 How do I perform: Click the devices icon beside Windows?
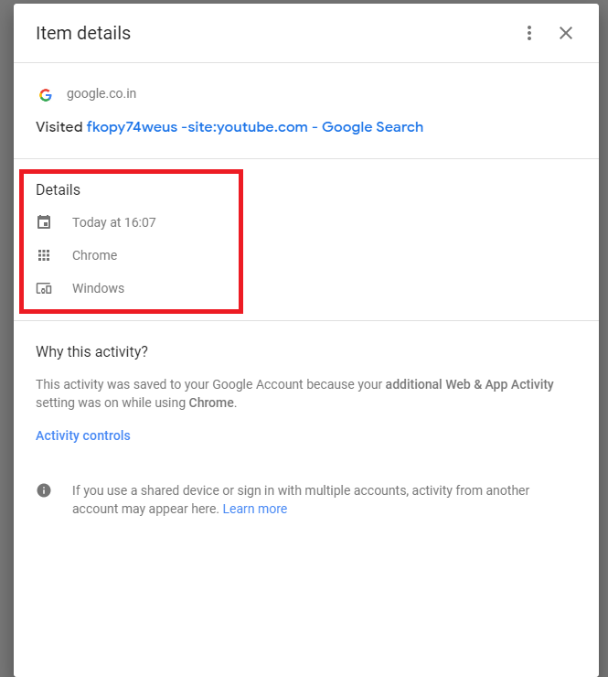click(x=44, y=288)
